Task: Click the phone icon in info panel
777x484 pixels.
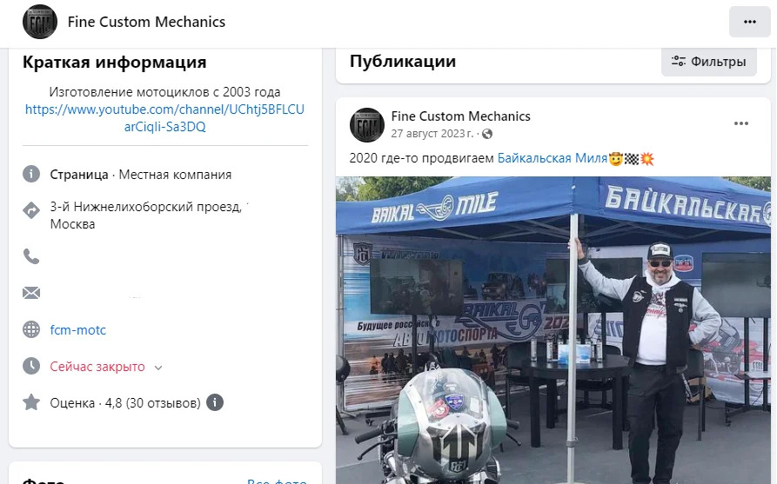Action: click(31, 256)
